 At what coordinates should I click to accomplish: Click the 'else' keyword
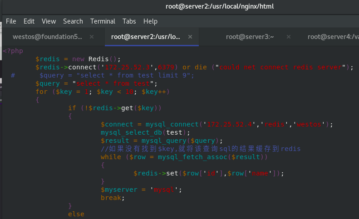click(x=76, y=214)
